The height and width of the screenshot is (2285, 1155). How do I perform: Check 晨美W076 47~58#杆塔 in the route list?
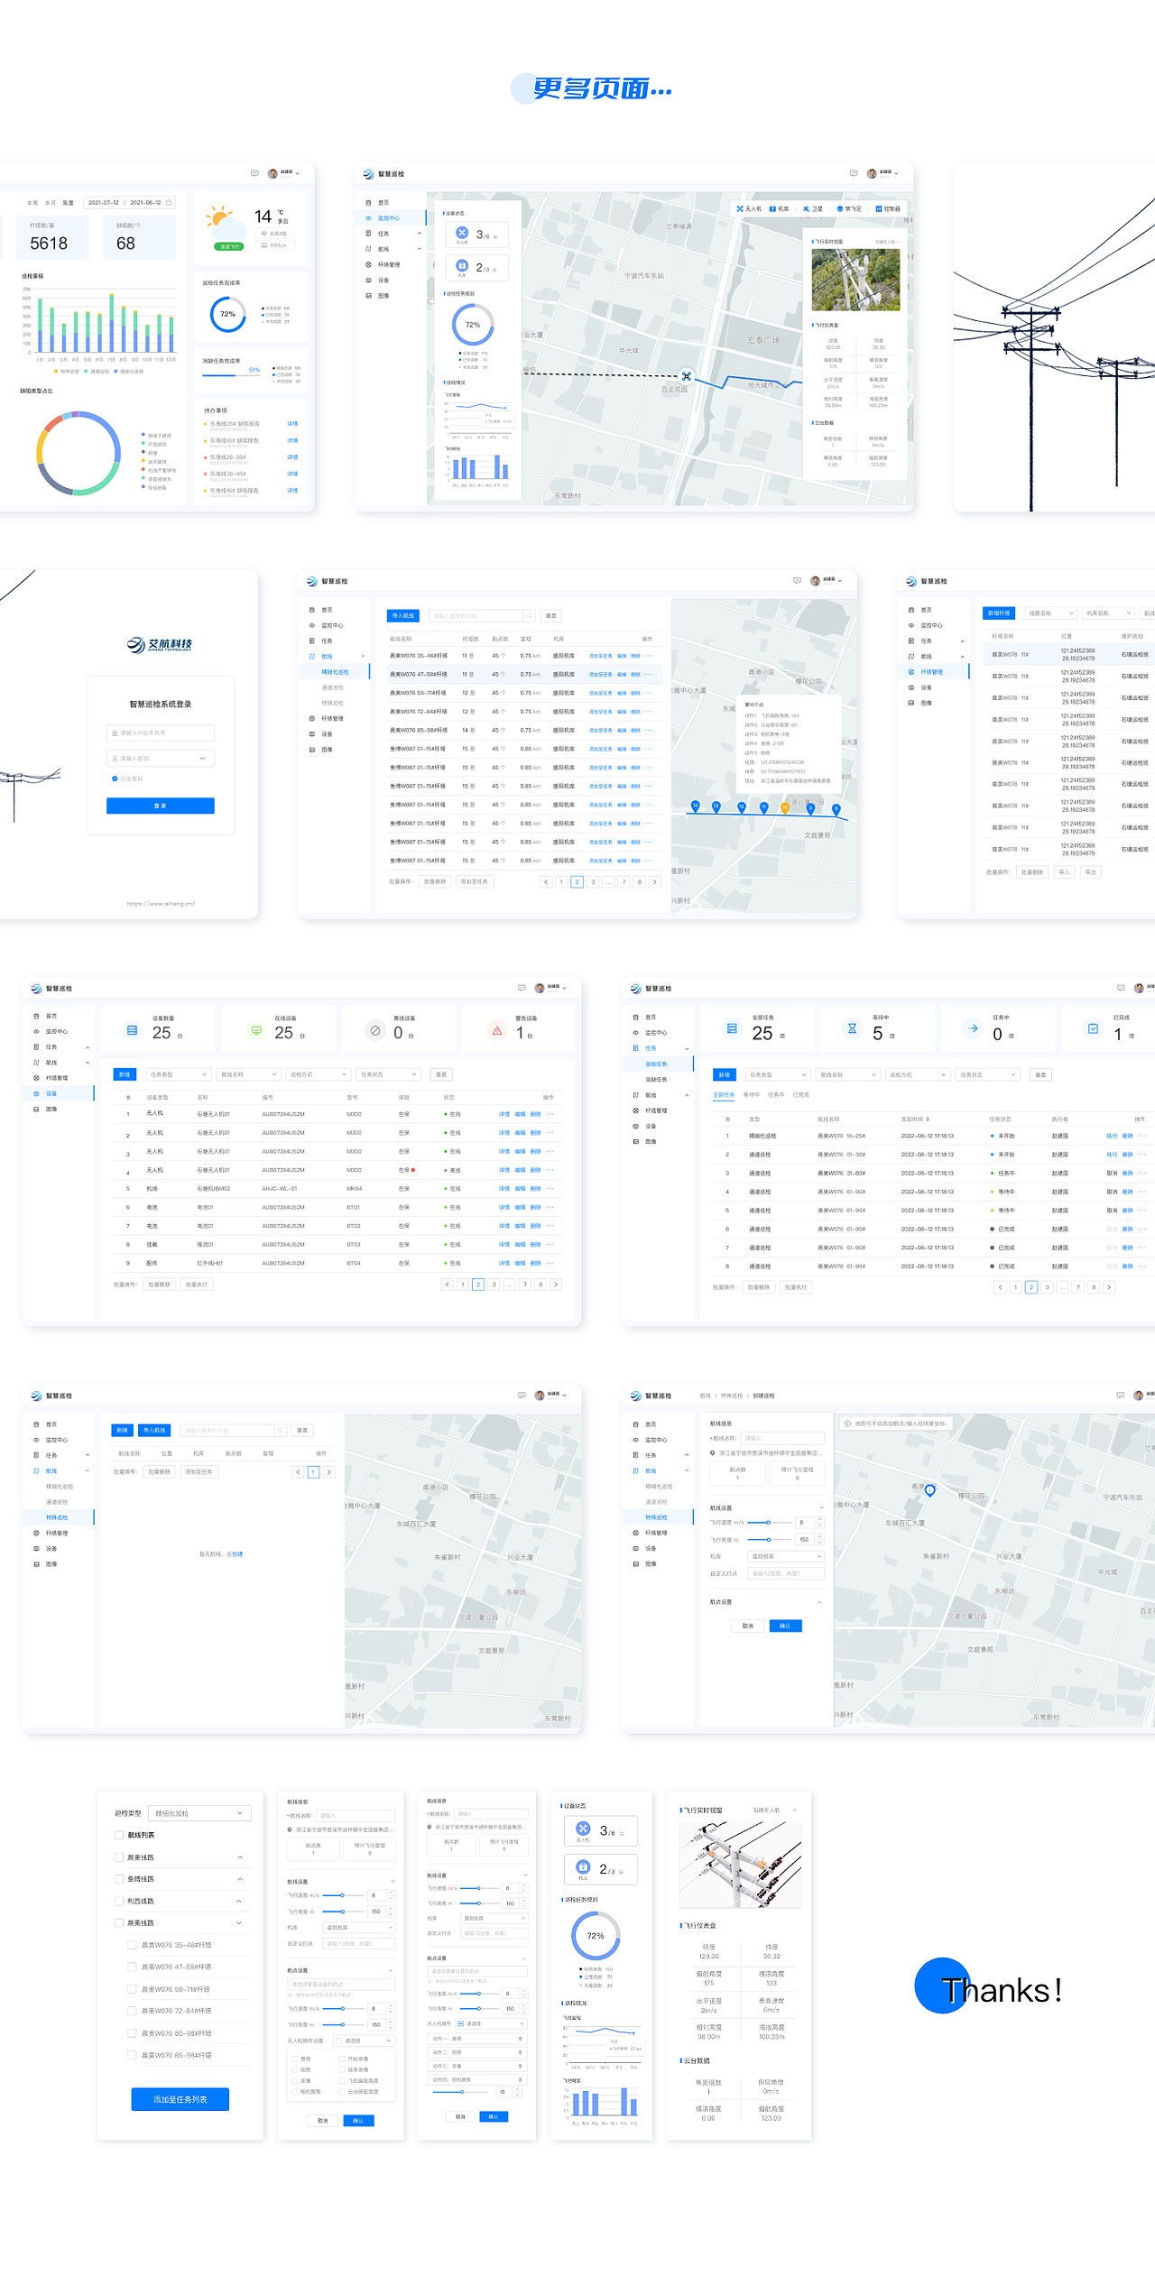point(132,1967)
